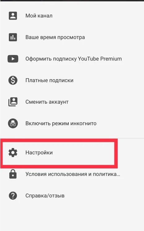Click the switch account icon
144x231 pixels.
[13, 102]
